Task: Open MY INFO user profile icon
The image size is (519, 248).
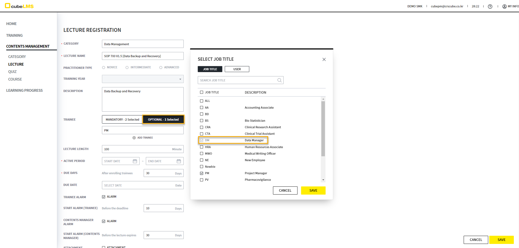Action: click(x=504, y=7)
